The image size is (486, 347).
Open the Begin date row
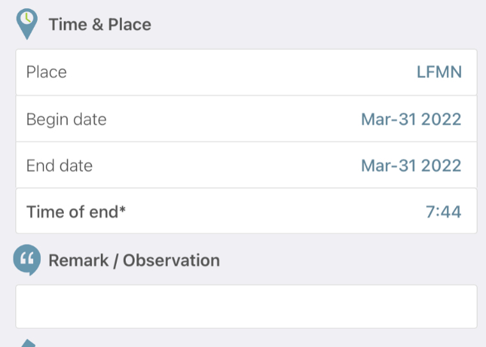click(247, 119)
